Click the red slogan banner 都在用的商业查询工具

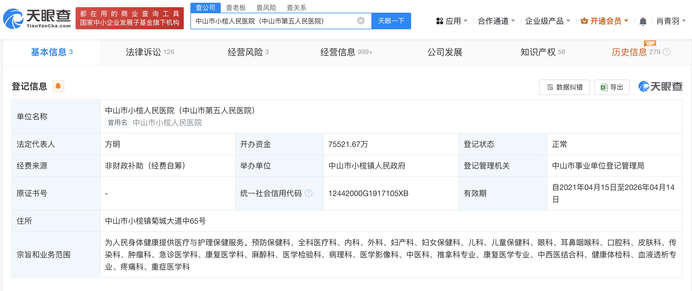pyautogui.click(x=130, y=18)
